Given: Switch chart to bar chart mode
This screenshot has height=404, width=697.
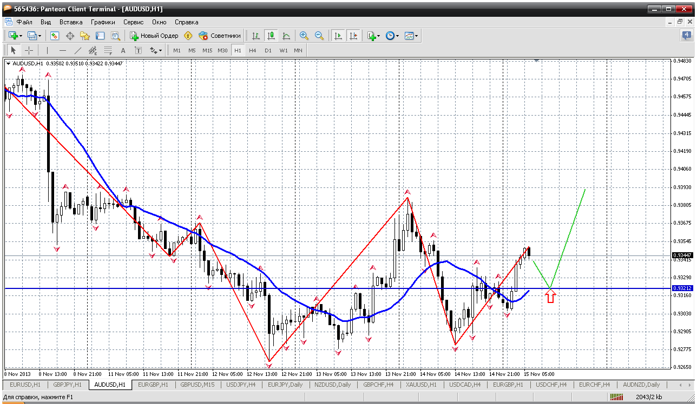Looking at the screenshot, I should [256, 36].
